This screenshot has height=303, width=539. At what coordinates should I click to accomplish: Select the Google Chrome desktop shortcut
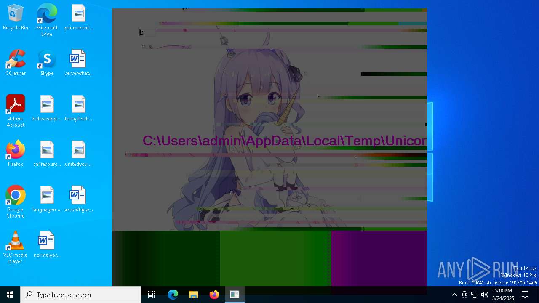(16, 202)
